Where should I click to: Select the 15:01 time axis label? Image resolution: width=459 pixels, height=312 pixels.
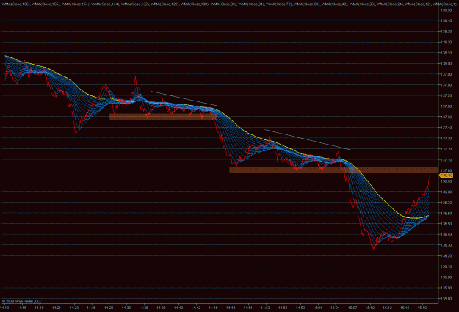coord(317,308)
